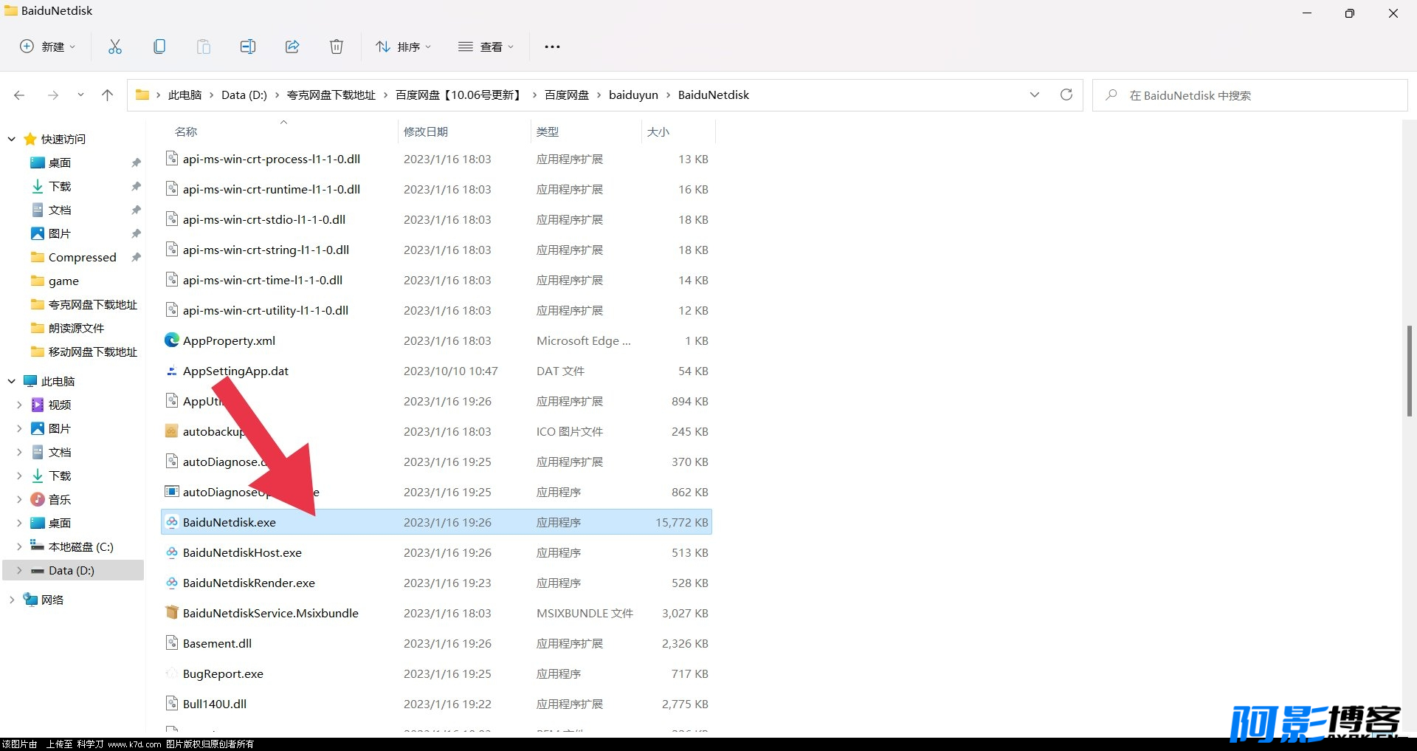The height and width of the screenshot is (751, 1417).
Task: Click the vertical scrollbar of file list
Action: tap(1409, 370)
